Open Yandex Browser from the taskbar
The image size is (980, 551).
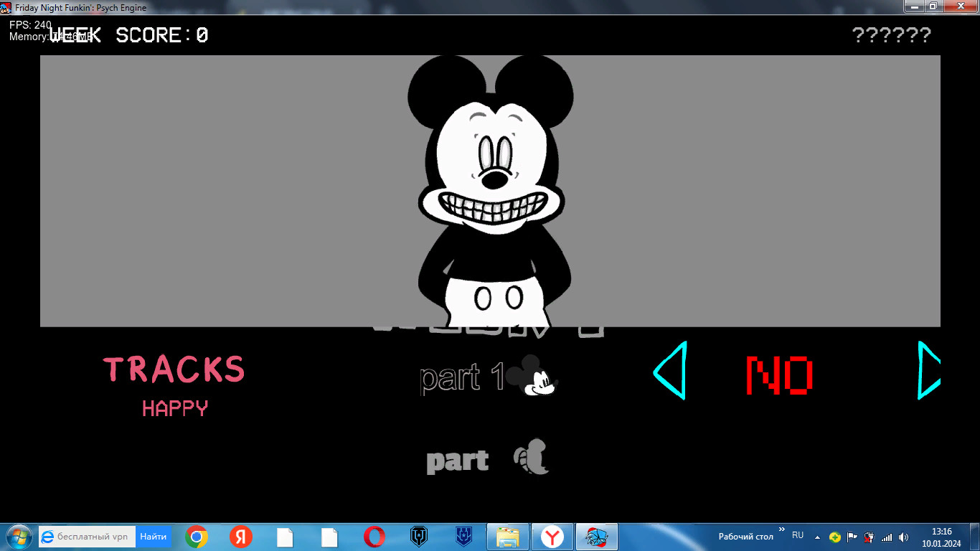click(552, 536)
